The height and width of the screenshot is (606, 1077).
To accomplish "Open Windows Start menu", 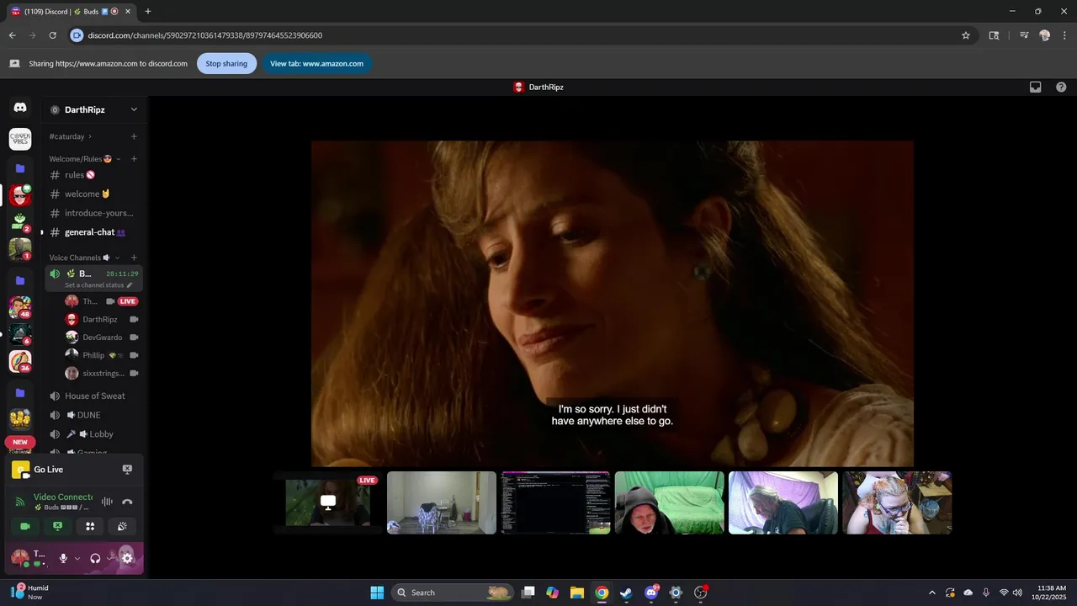I will (377, 593).
